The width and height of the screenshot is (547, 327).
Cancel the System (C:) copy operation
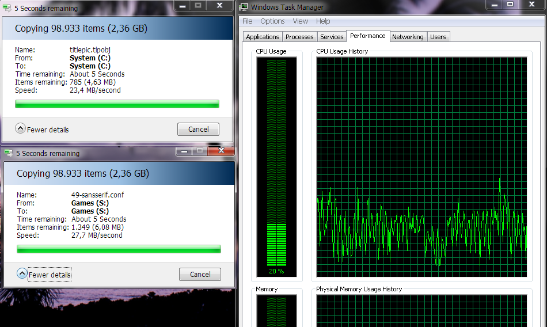tap(198, 129)
